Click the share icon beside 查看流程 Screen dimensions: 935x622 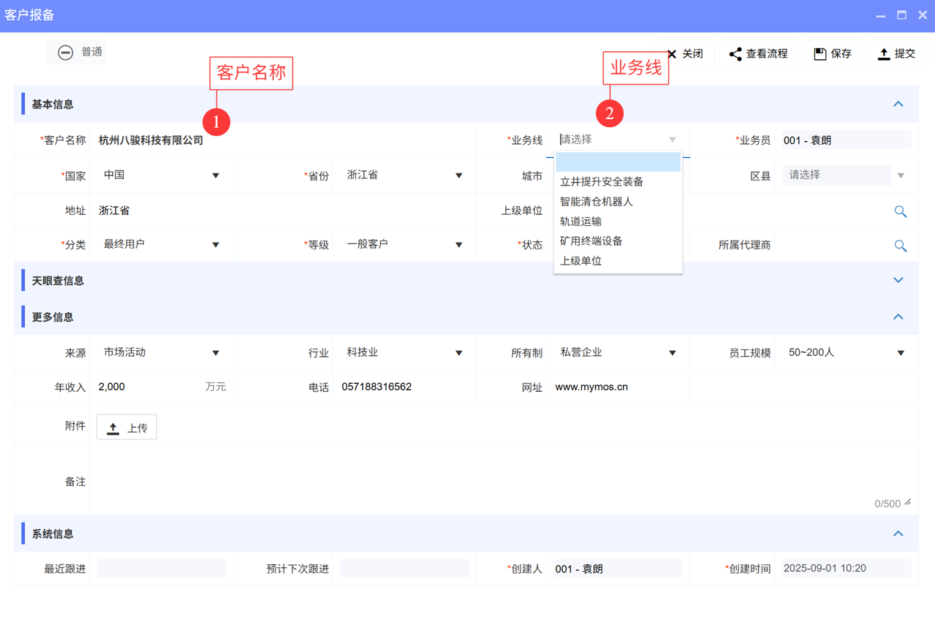[736, 53]
